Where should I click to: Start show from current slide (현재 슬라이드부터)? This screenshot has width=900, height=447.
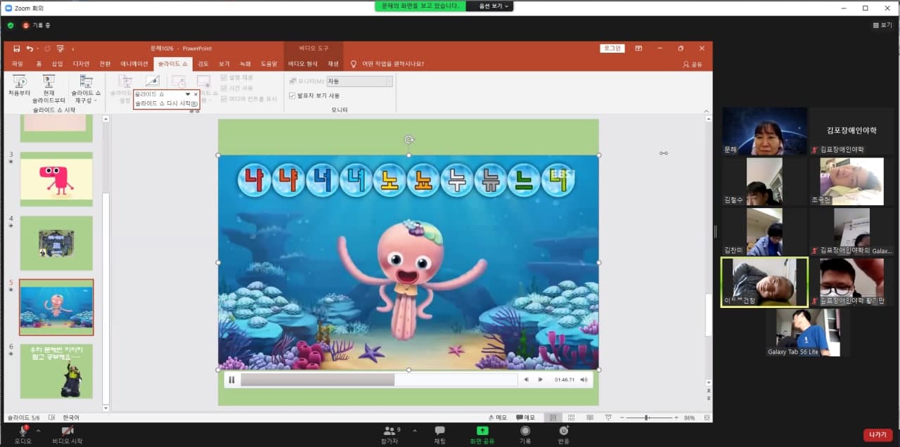[x=49, y=89]
